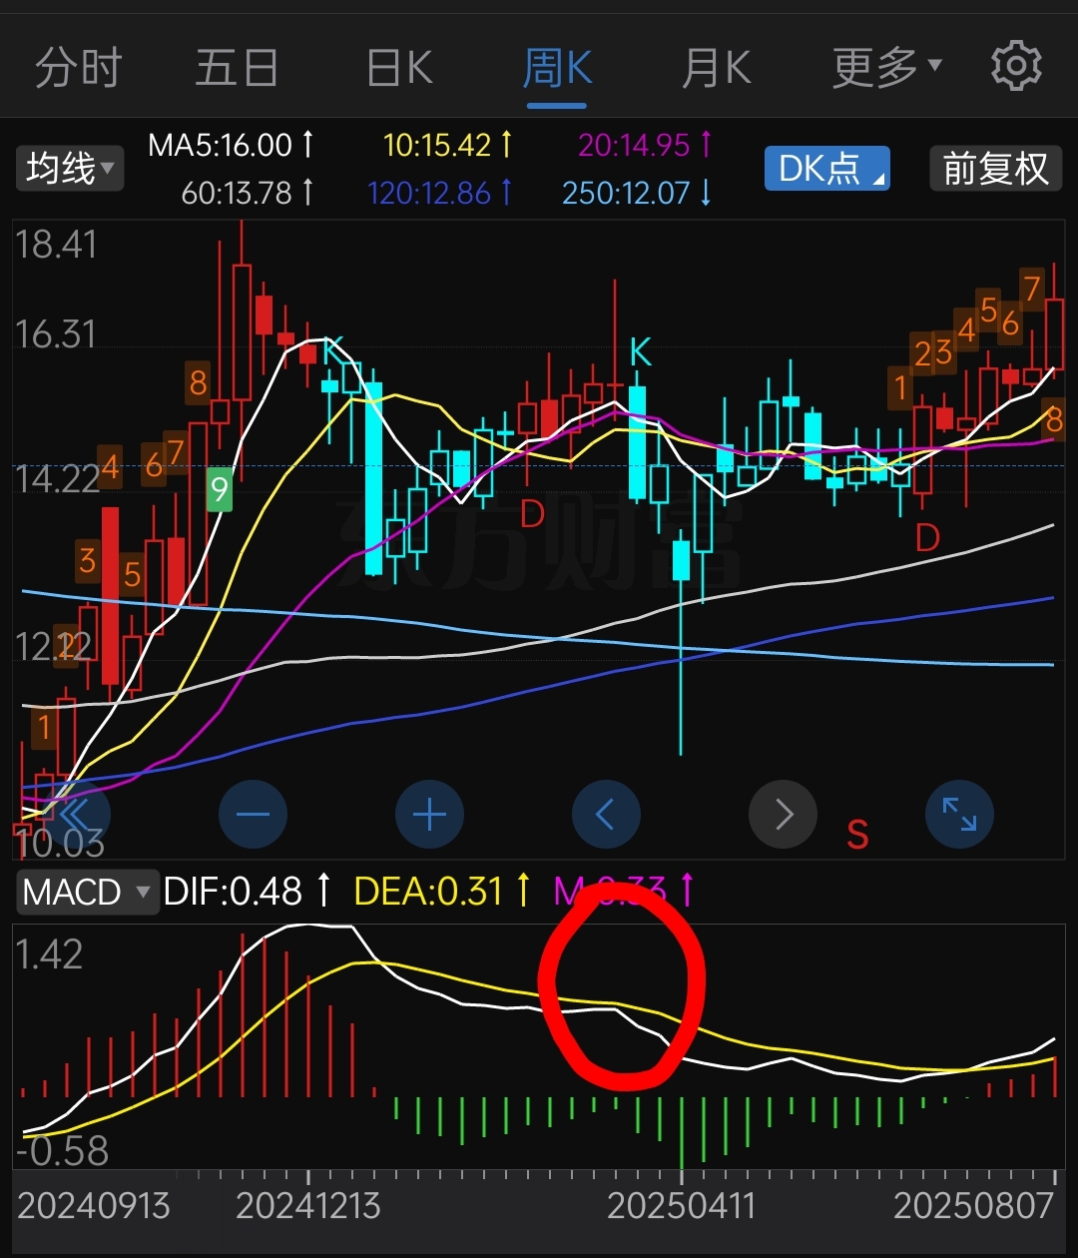Click the MA 250:12.07 value
Screen dimensions: 1078x1258
click(637, 192)
